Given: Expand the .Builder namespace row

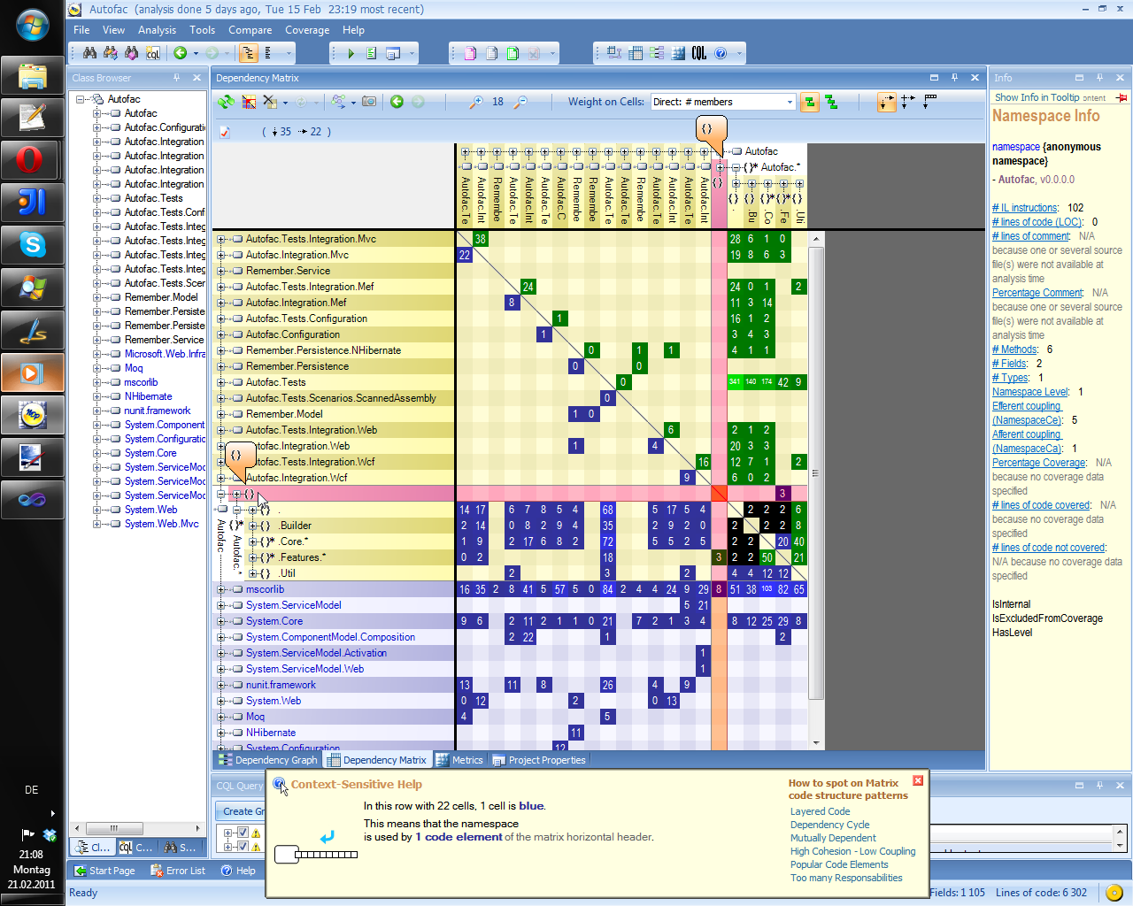Looking at the screenshot, I should (x=253, y=526).
